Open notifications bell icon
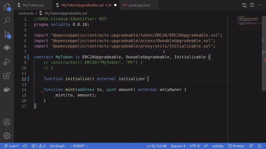266x149 pixels. coord(259,146)
